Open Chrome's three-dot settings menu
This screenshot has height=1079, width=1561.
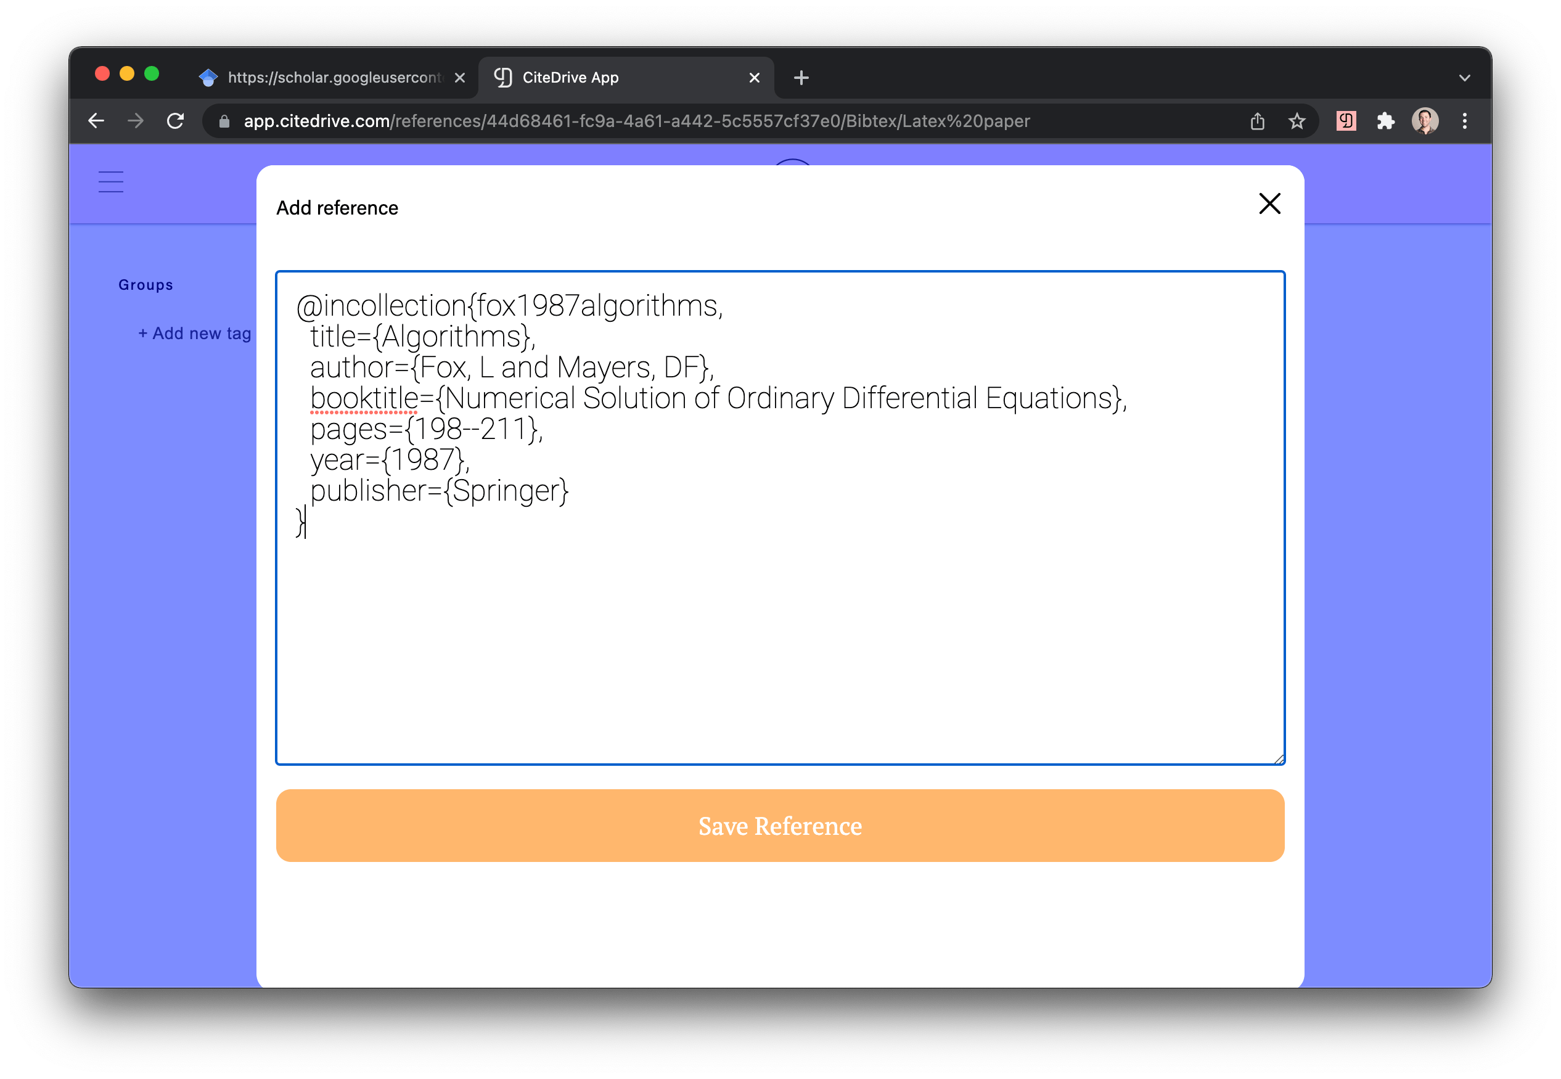click(1465, 121)
